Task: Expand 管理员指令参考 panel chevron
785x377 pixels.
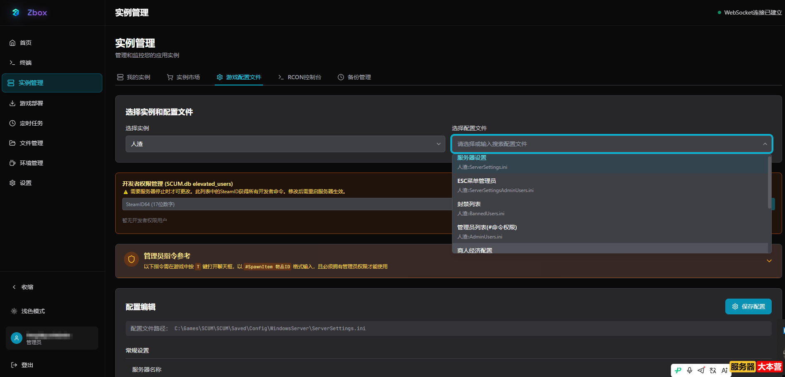Action: tap(769, 261)
